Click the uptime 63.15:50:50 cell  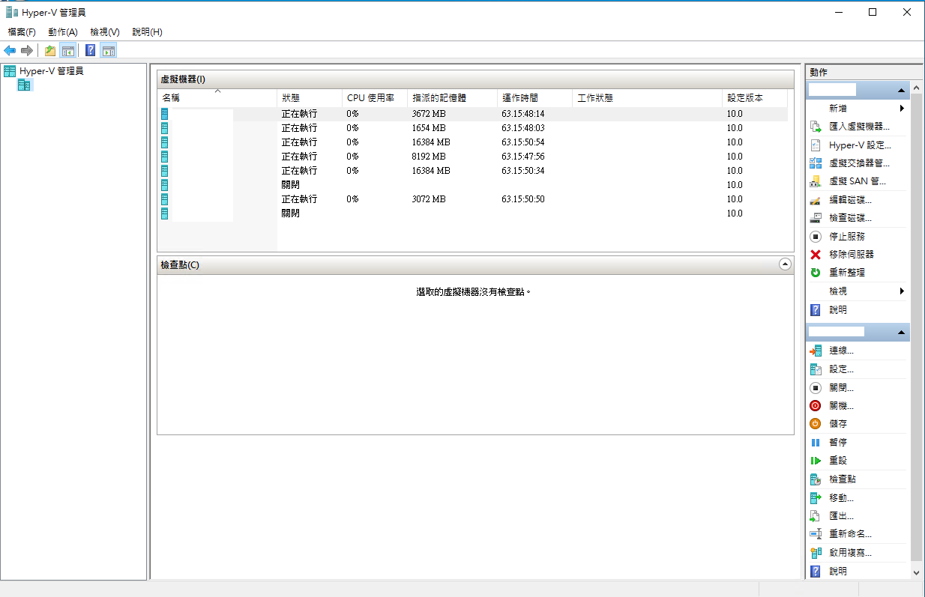[x=523, y=199]
